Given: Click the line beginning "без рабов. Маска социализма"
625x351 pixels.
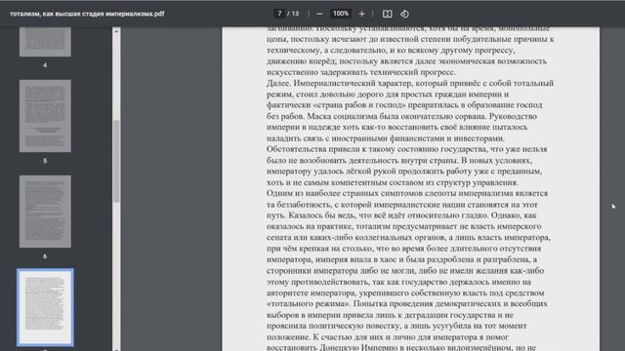Looking at the screenshot, I should coord(401,116).
